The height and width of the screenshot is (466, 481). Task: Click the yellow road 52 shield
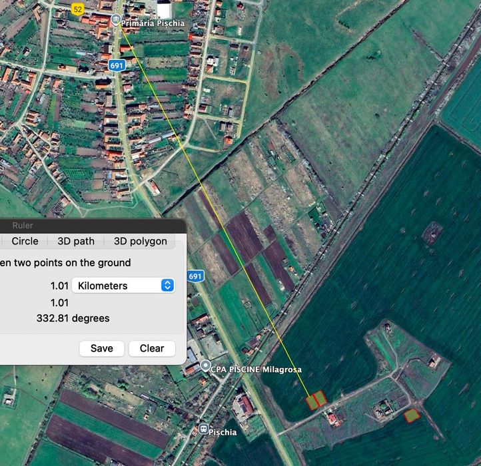pos(77,9)
